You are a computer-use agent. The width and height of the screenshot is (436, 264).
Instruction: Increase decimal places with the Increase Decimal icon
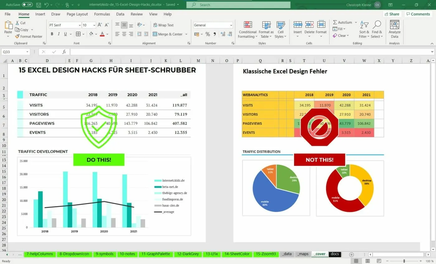[x=224, y=34]
